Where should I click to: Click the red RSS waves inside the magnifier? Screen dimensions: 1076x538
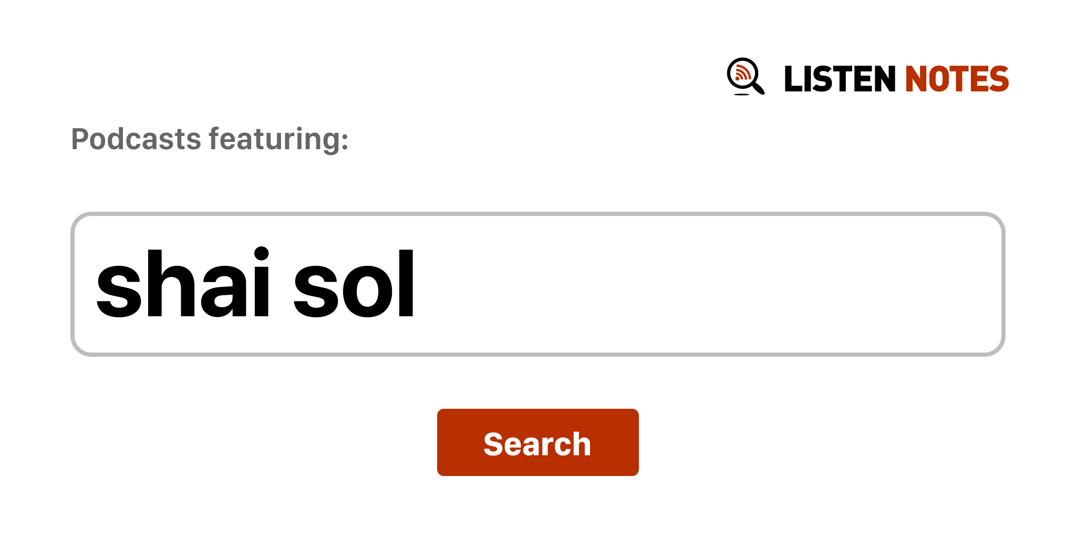742,74
